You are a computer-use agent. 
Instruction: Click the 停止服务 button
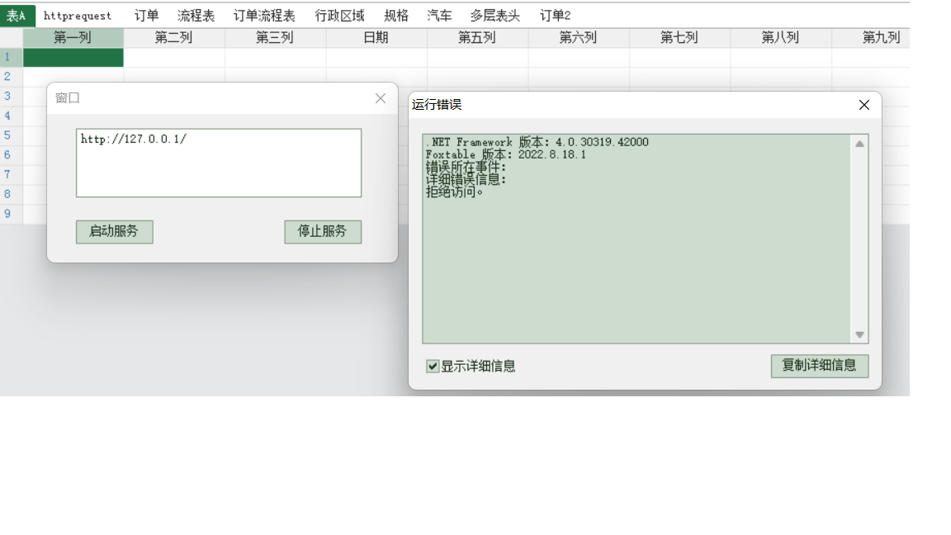322,232
